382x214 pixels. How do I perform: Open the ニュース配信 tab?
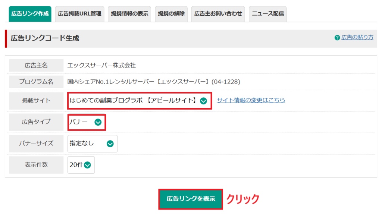(x=267, y=14)
